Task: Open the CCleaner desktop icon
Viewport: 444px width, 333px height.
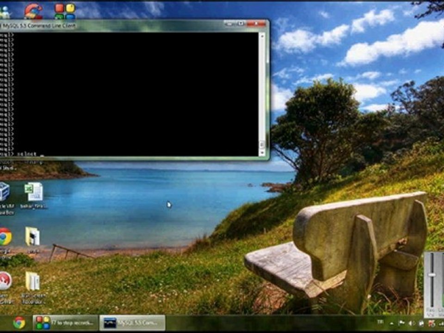Action: 33,11
